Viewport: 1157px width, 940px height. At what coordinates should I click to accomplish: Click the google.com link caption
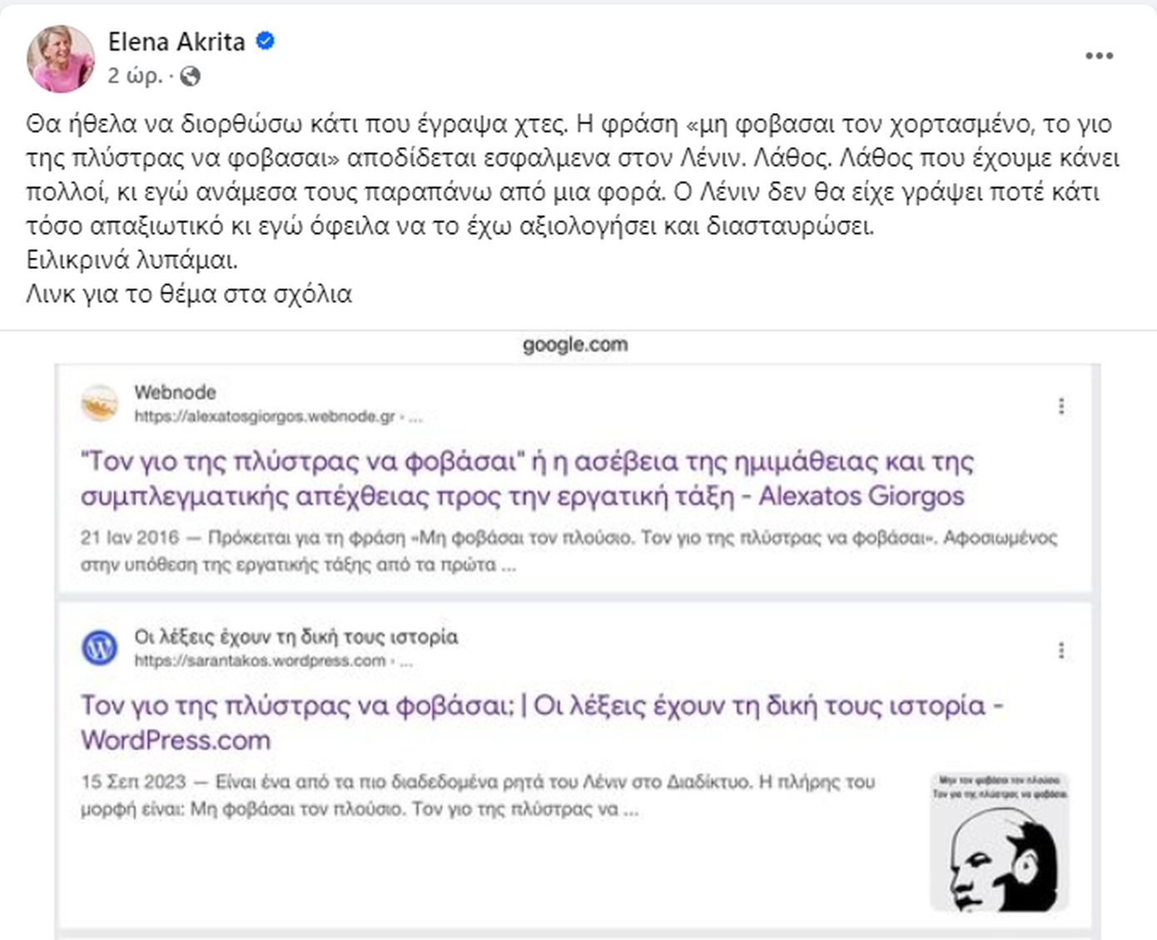click(x=575, y=344)
